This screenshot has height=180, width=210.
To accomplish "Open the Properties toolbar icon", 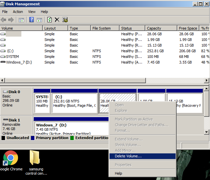I will pyautogui.click(x=65, y=20).
